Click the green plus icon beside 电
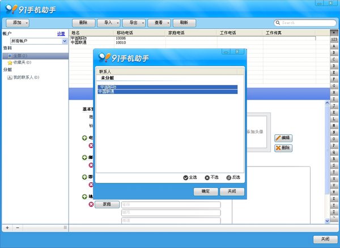This screenshot has width=340, height=248. coord(84,138)
